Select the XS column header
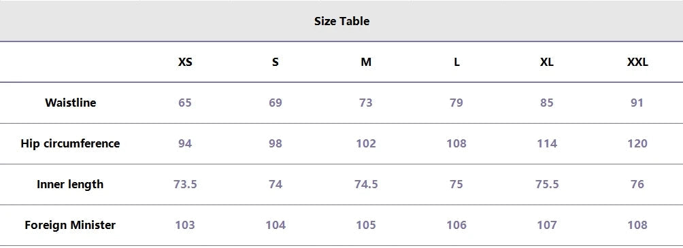 [x=185, y=62]
